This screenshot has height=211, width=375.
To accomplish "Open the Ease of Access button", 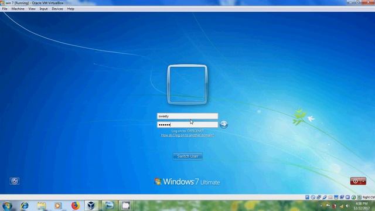I will tap(14, 181).
